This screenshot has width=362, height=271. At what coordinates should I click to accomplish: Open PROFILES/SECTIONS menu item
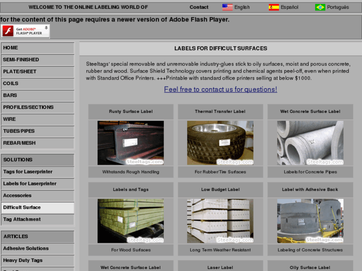[38, 107]
